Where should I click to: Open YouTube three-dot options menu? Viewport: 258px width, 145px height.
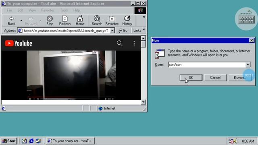tap(134, 43)
